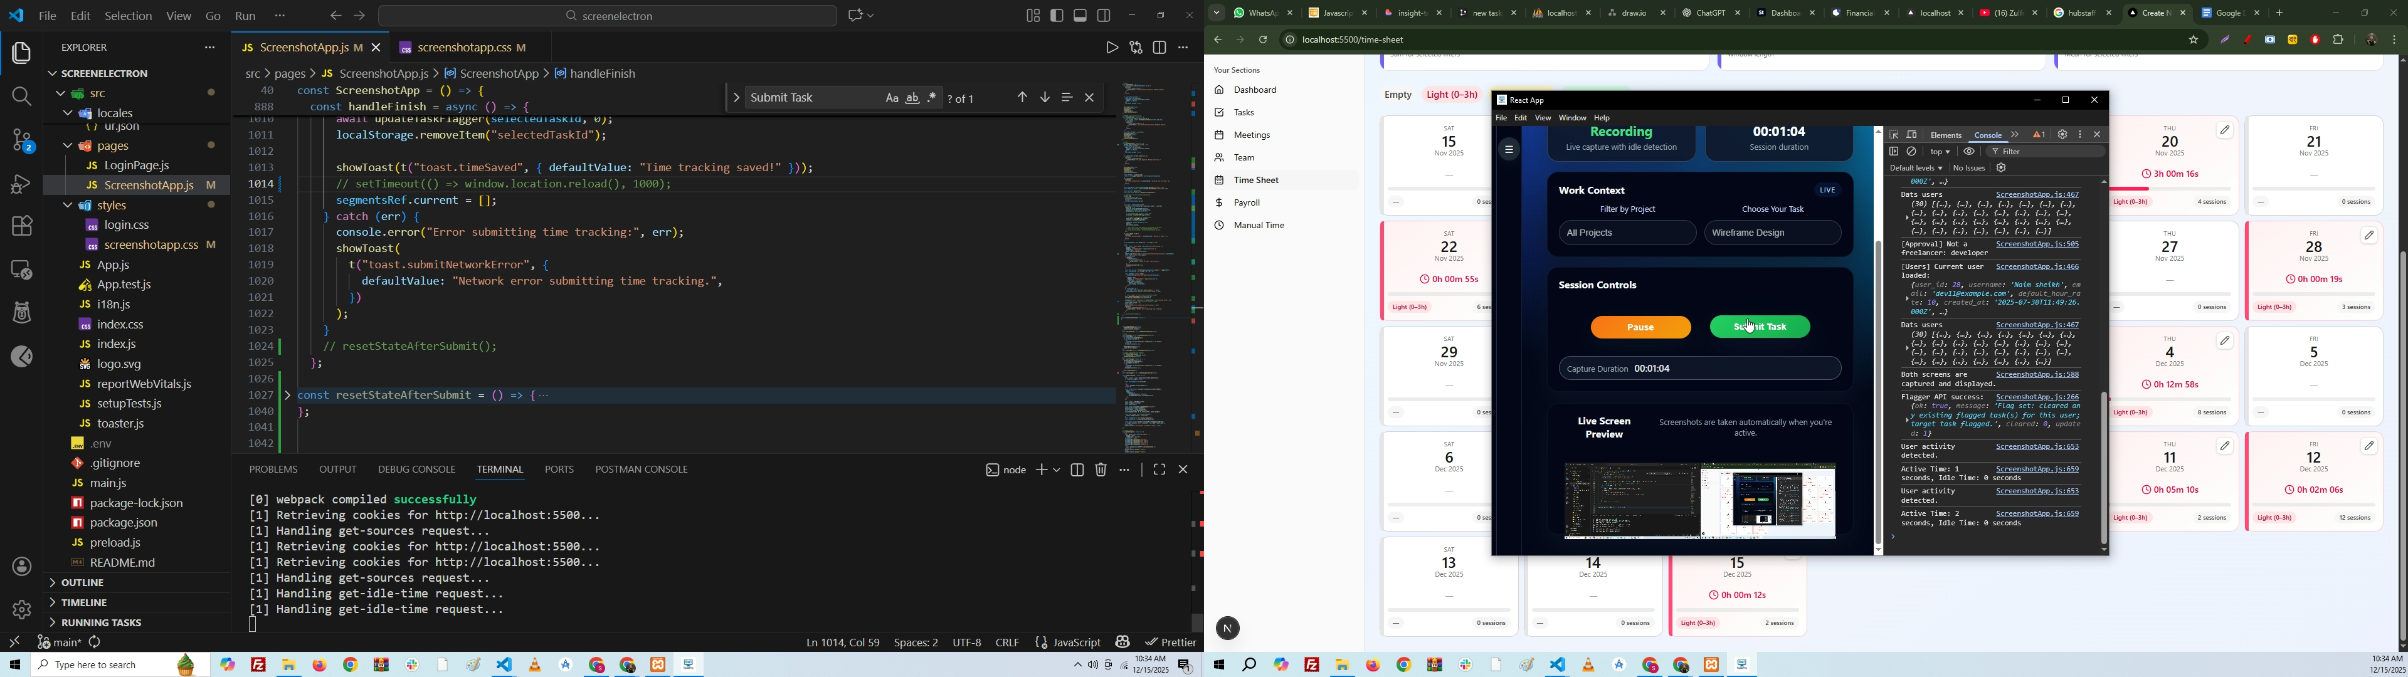The image size is (2408, 677).
Task: Toggle Use Regular Expression in find
Action: pyautogui.click(x=933, y=98)
